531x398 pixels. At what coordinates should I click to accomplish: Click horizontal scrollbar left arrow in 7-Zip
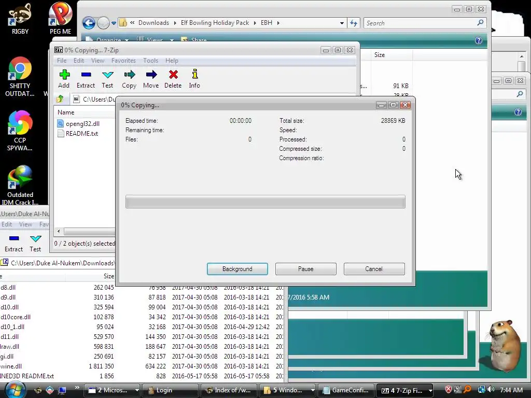point(59,231)
